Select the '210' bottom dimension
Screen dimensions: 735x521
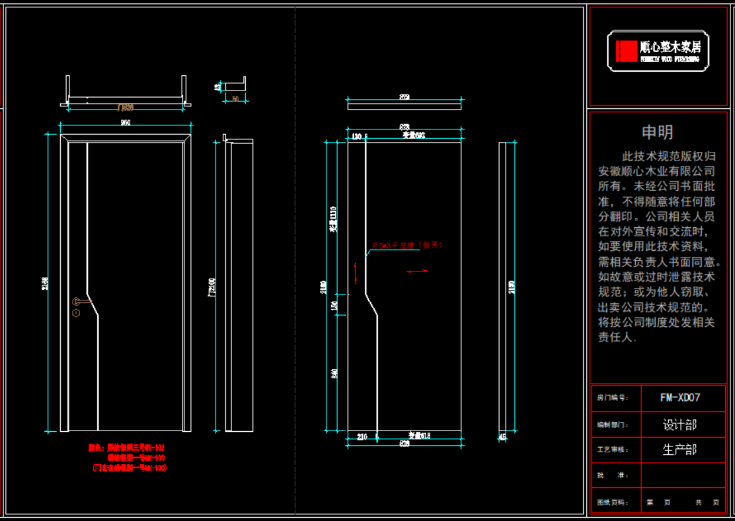point(362,436)
